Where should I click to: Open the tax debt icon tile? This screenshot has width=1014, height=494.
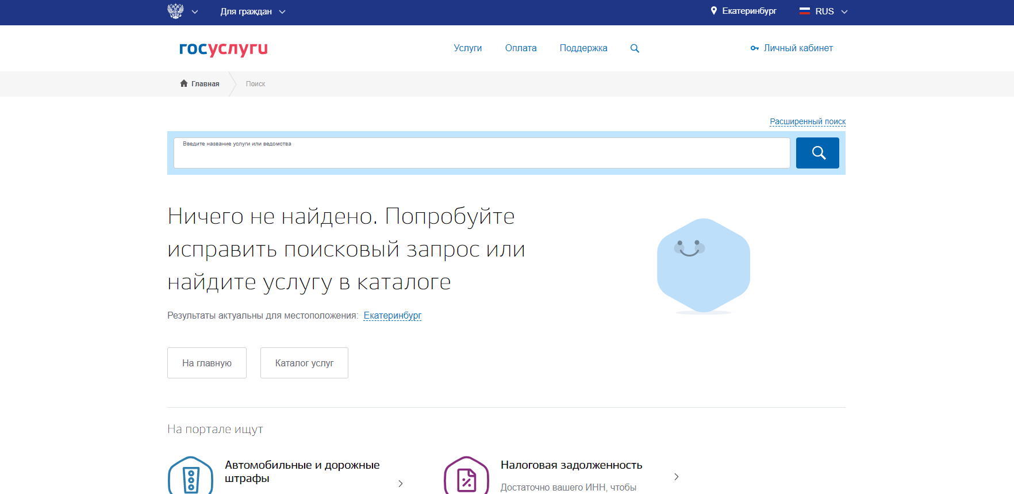pos(466,476)
